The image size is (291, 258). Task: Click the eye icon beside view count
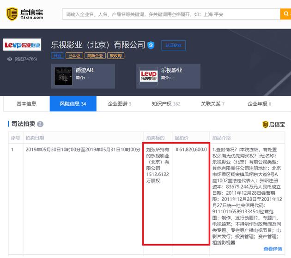(9, 59)
